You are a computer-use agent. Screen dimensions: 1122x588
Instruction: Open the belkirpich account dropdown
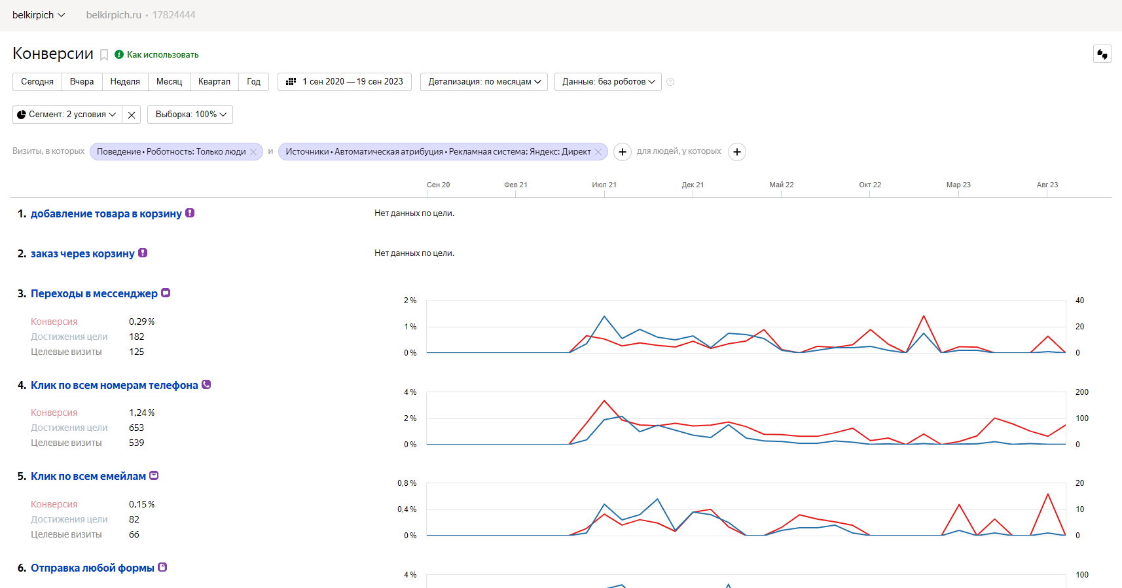(x=39, y=15)
